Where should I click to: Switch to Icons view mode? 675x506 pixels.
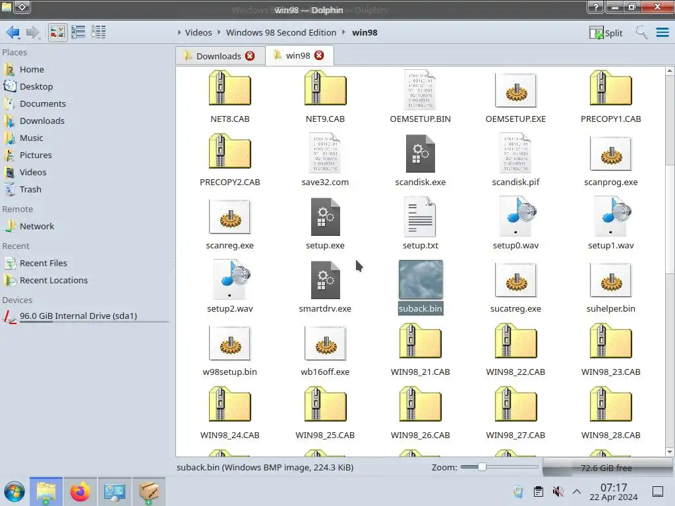point(57,32)
